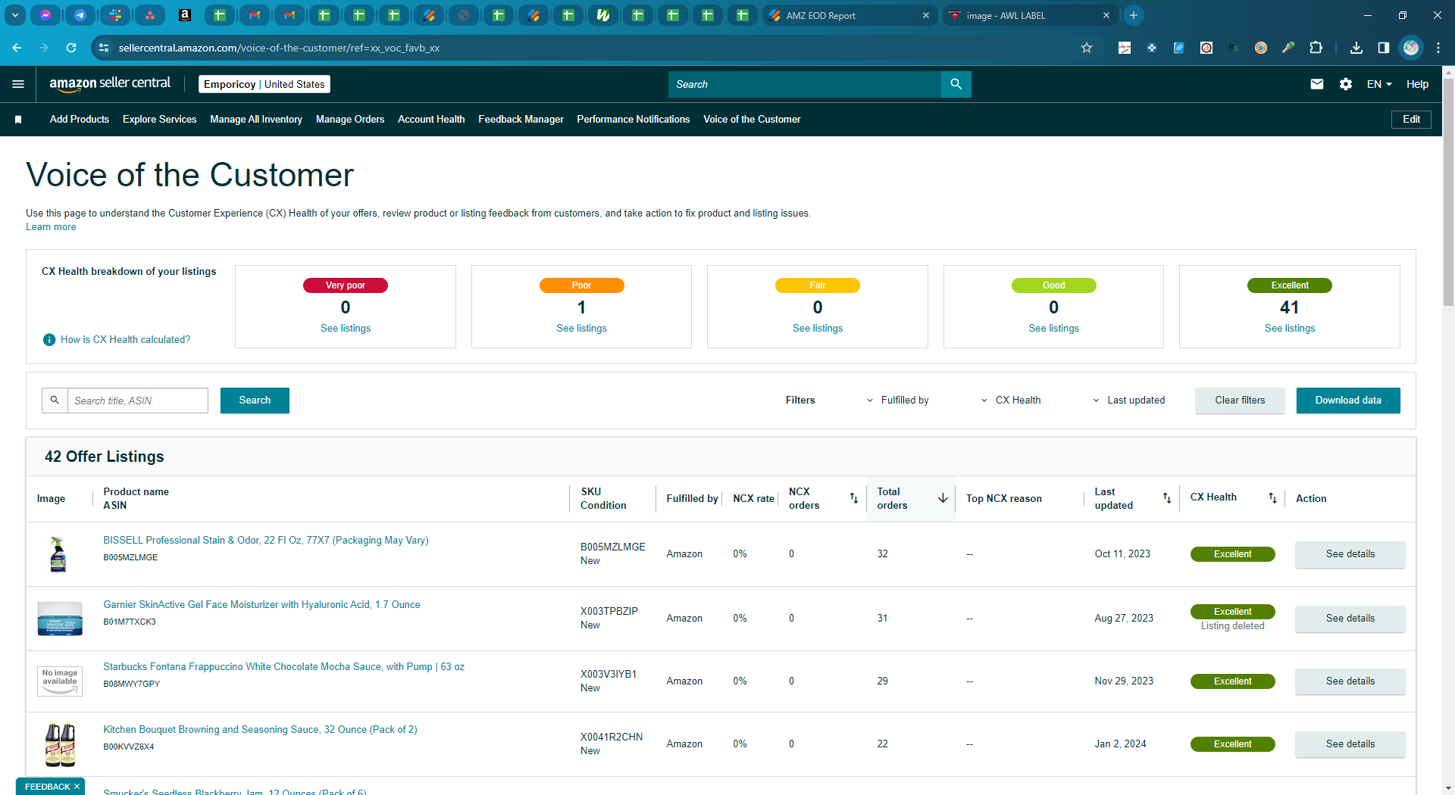
Task: Click the amazon seller central logo
Action: click(110, 84)
